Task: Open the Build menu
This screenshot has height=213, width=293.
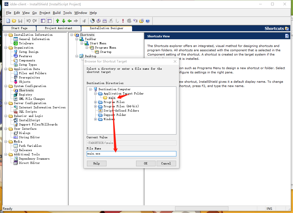Action: [x=57, y=13]
